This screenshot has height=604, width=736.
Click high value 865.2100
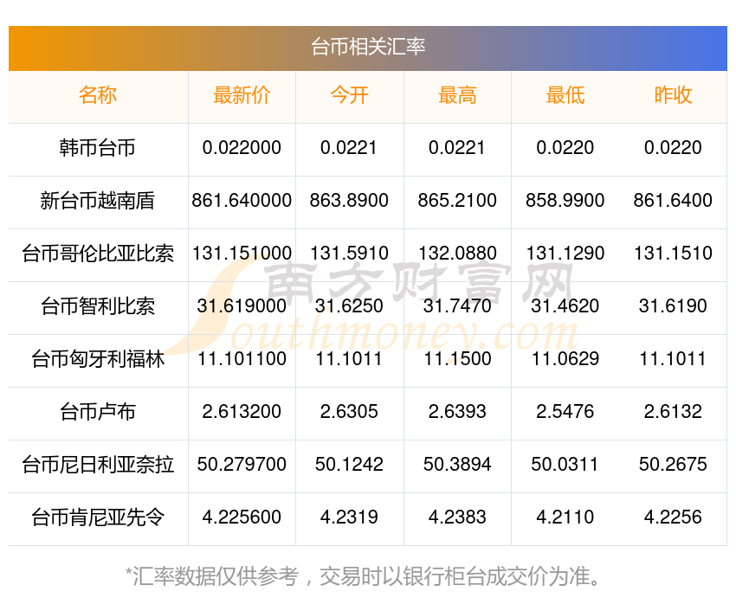457,201
